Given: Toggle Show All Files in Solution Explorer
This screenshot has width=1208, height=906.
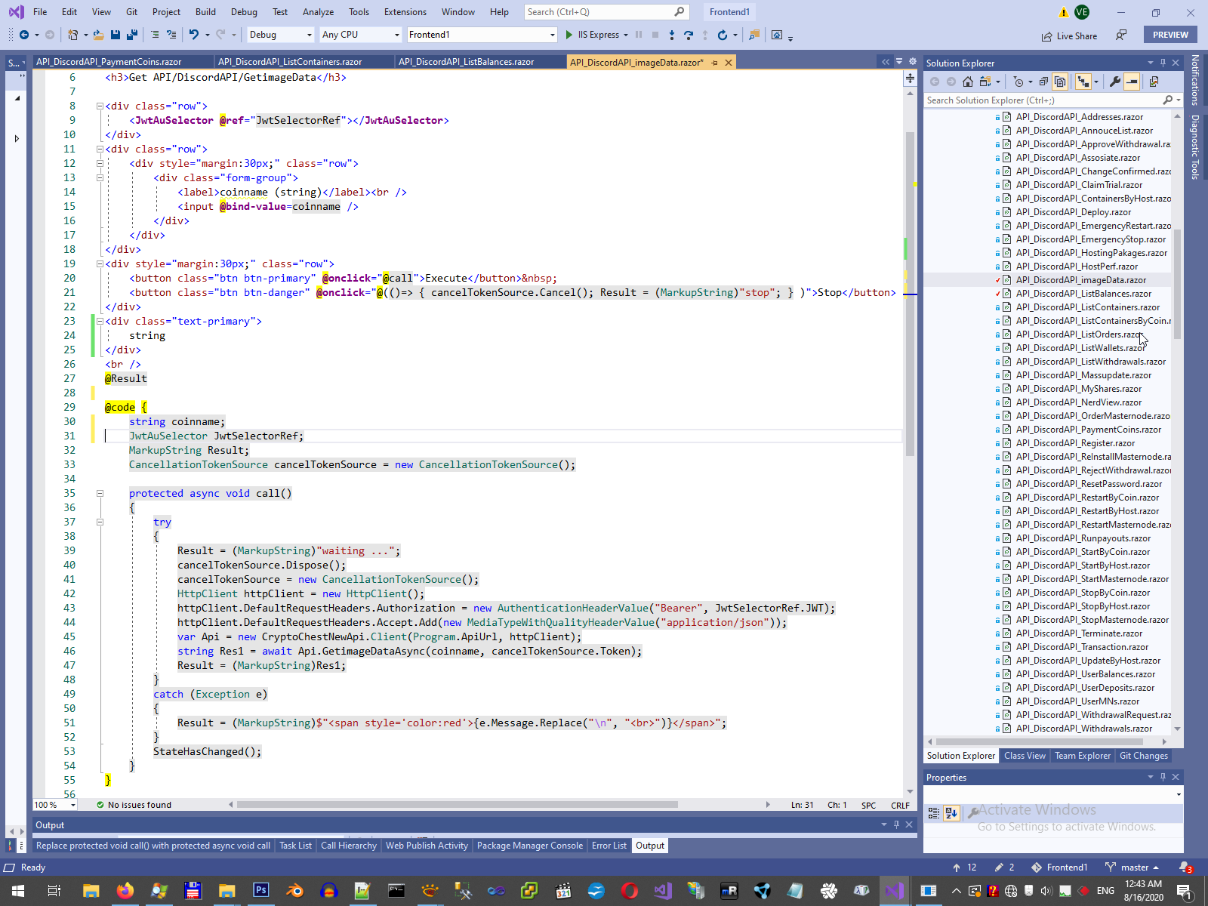Looking at the screenshot, I should 1060,82.
